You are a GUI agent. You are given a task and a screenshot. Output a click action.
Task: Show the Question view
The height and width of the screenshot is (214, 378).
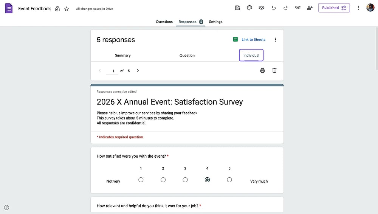click(187, 55)
